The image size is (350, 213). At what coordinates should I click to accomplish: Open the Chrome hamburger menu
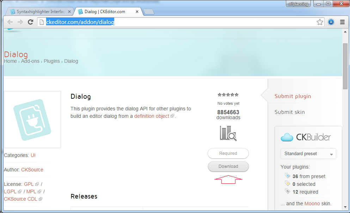point(342,22)
